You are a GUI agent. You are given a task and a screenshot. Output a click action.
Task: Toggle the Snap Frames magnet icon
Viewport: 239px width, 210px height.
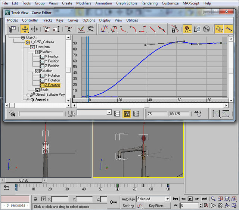[187, 28]
